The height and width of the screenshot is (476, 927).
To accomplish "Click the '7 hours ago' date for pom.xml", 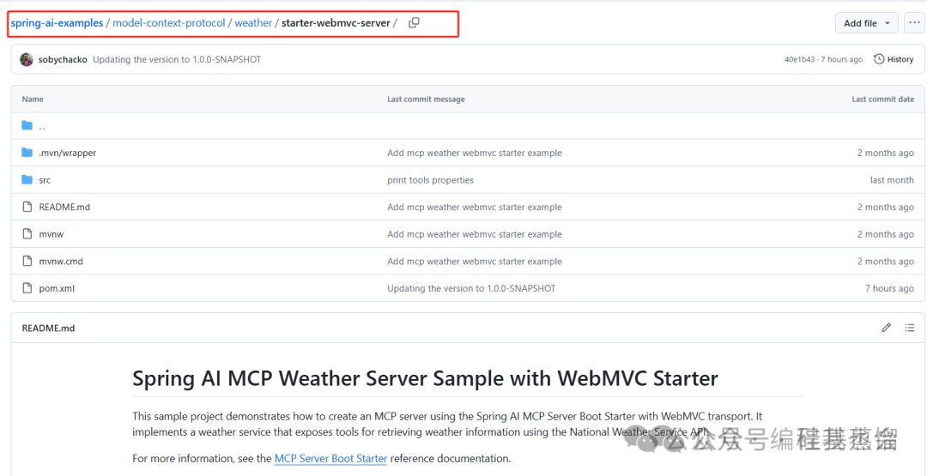I will point(889,289).
